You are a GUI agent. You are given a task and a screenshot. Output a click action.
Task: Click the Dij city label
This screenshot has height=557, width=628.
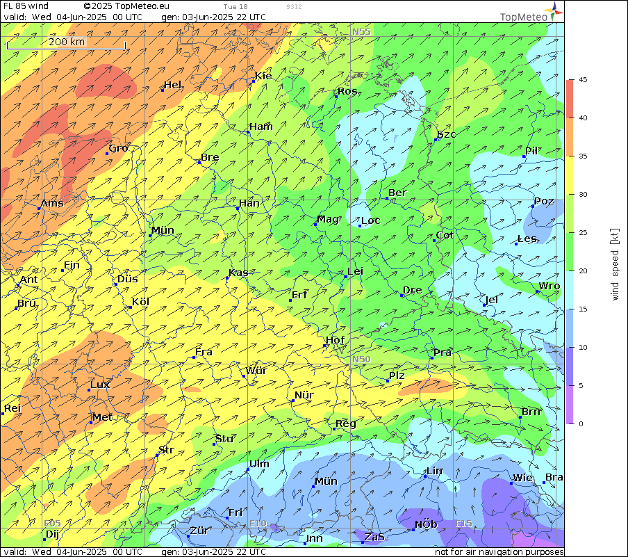click(53, 534)
